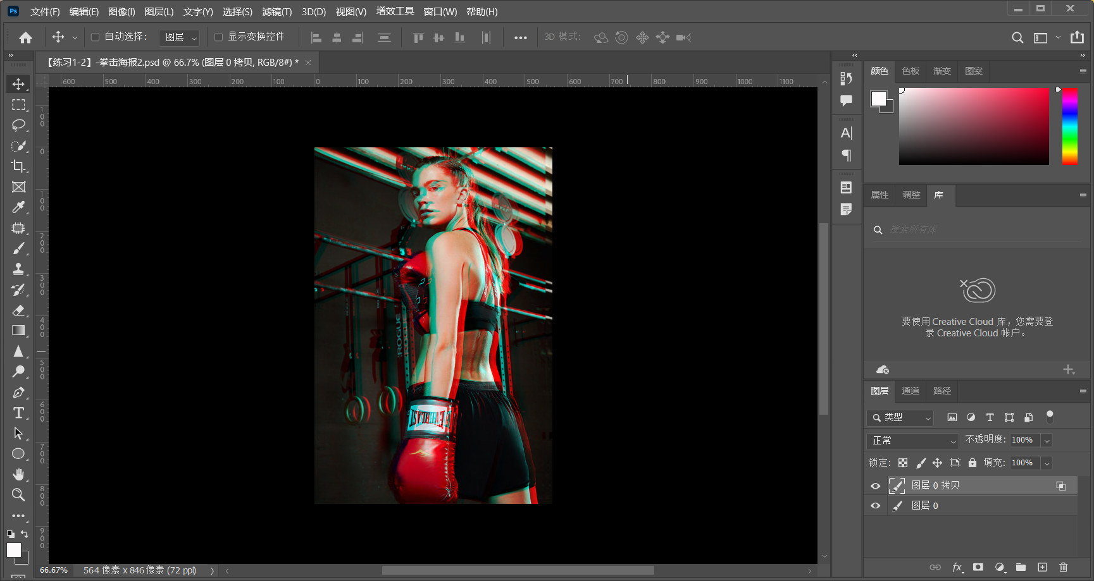Swap foreground and background colors icon
Image resolution: width=1094 pixels, height=581 pixels.
(x=24, y=534)
